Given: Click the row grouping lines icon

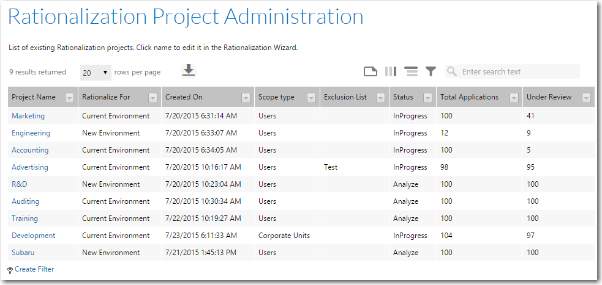Looking at the screenshot, I should [x=411, y=71].
